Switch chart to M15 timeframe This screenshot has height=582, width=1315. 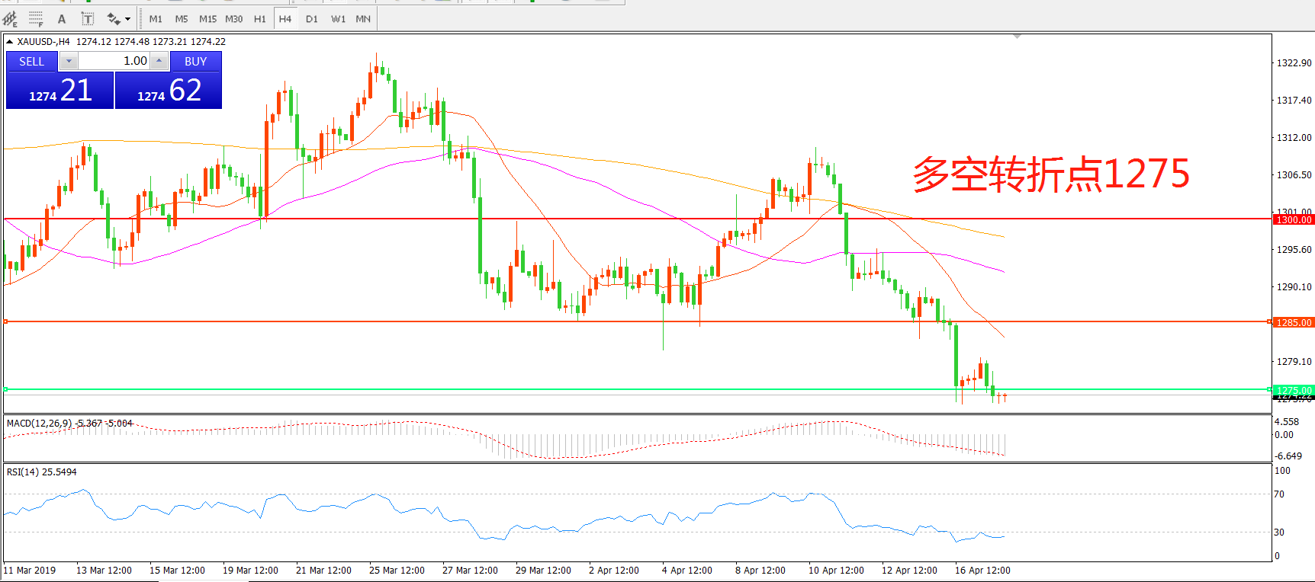207,18
